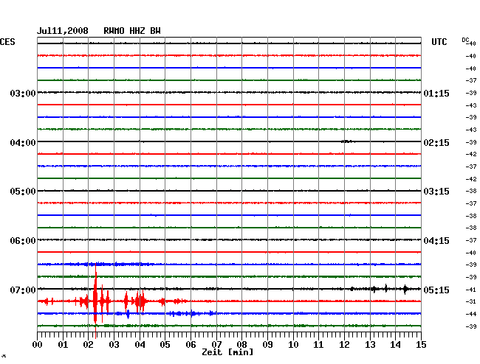Select the 04:00 local time label
The height and width of the screenshot is (364, 480).
click(x=23, y=143)
